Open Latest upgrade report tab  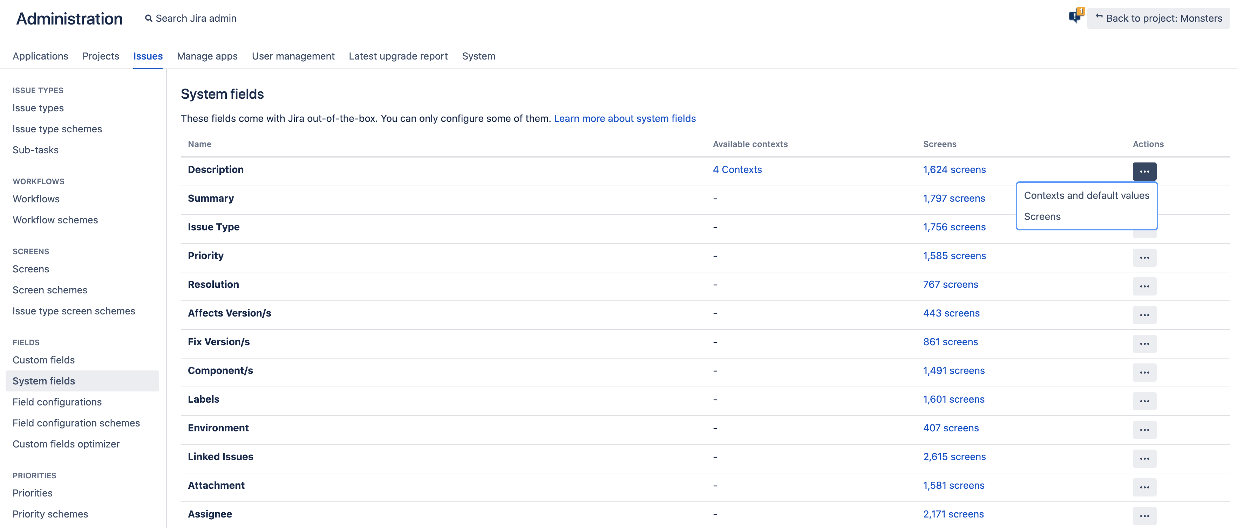398,56
